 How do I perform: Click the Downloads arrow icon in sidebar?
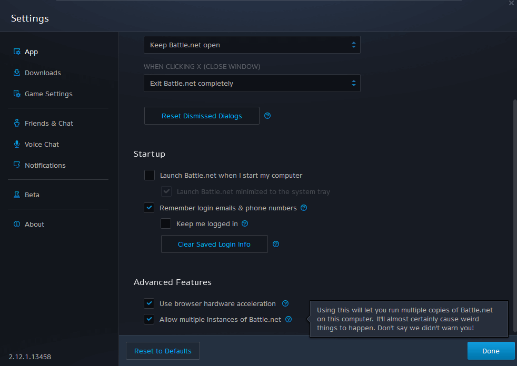(17, 73)
